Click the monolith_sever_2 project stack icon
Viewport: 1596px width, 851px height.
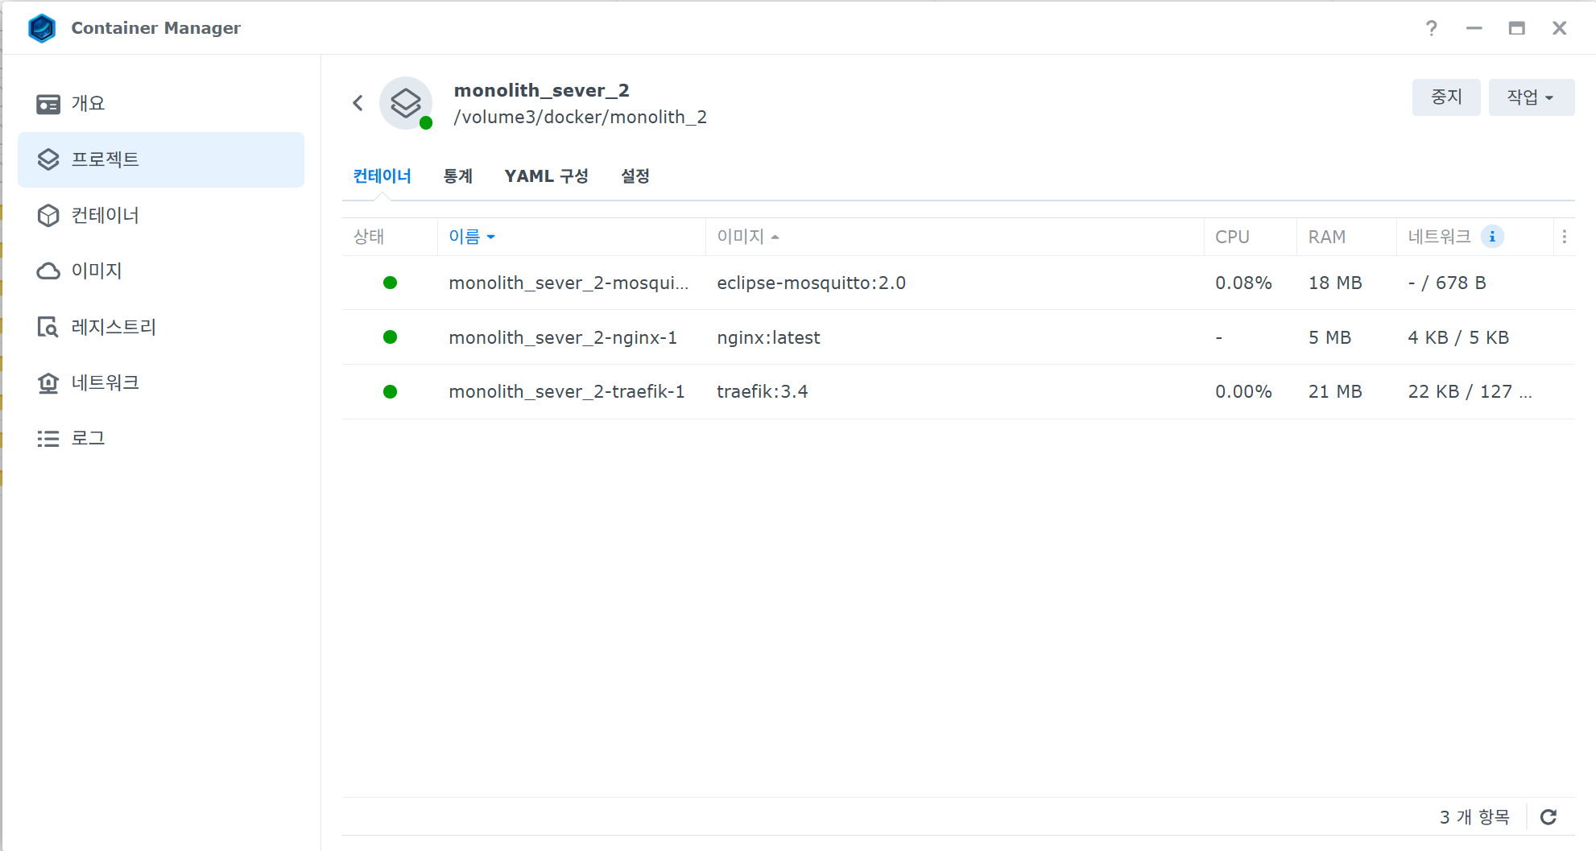coord(406,103)
